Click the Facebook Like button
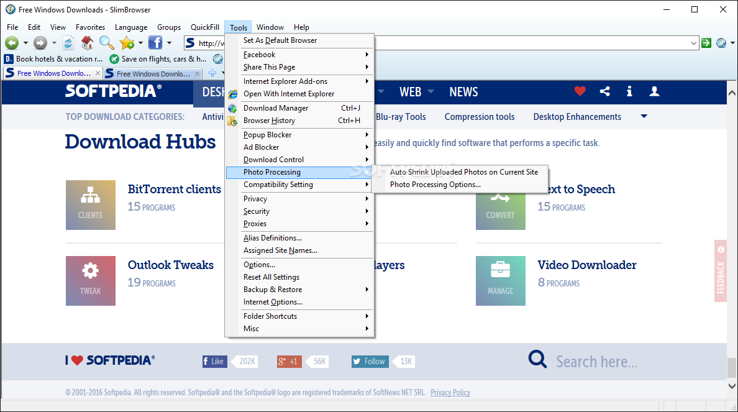Screen dimensions: 738x412 point(214,361)
